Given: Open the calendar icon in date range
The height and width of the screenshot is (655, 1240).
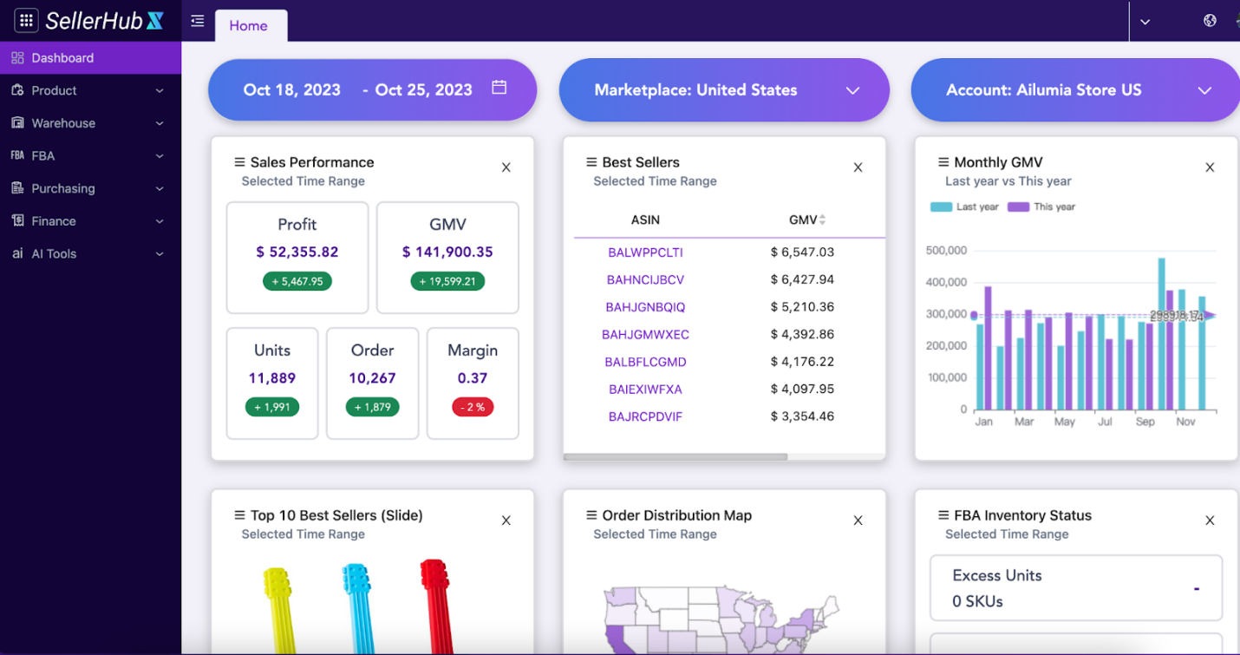Looking at the screenshot, I should (499, 87).
